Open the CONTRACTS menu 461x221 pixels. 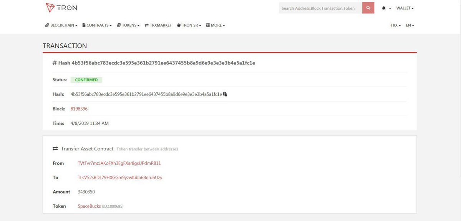[97, 25]
